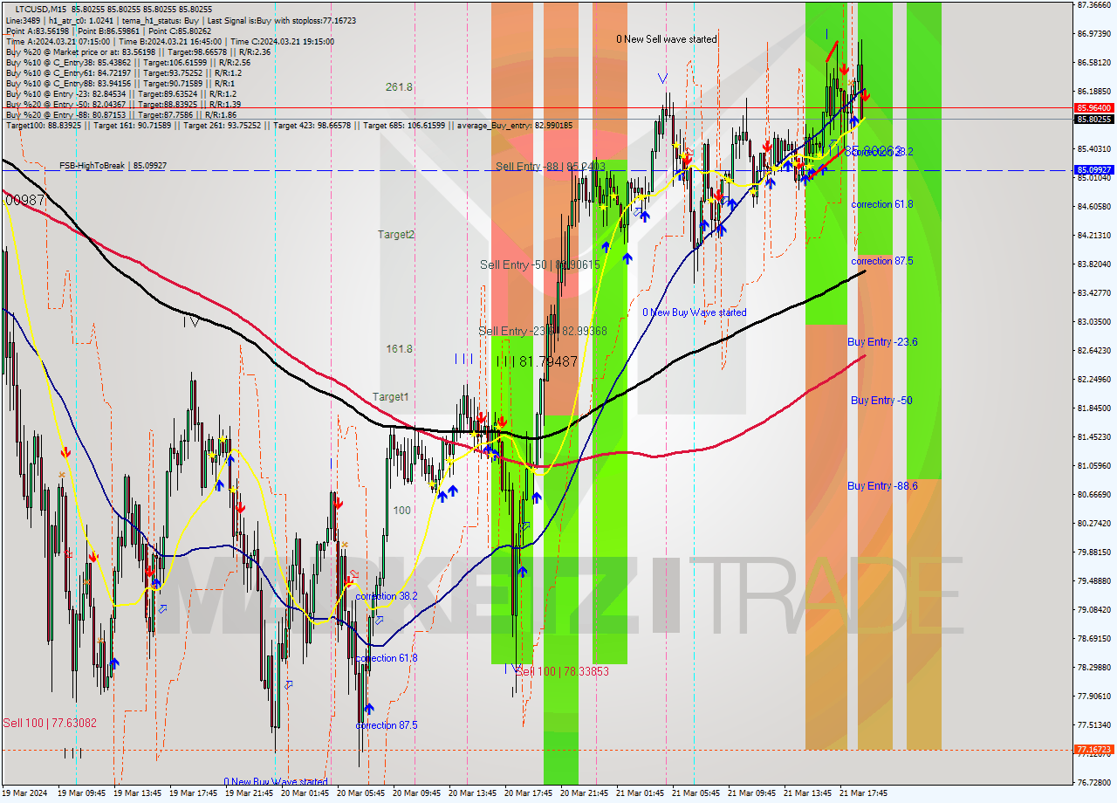
Task: Click the '100' Fibonacci level label
Action: (401, 511)
